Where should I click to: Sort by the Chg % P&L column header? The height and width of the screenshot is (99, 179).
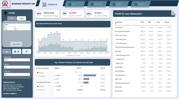coord(167,22)
